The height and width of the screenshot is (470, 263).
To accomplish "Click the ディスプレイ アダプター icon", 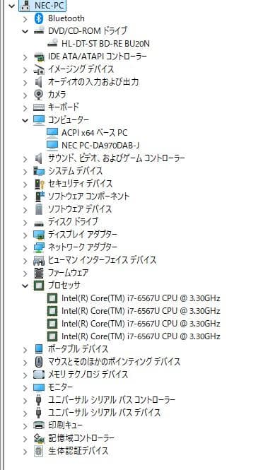I will coord(39,235).
